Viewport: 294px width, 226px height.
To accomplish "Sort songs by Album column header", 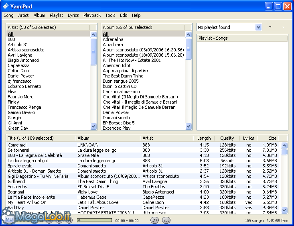I will click(x=108, y=138).
